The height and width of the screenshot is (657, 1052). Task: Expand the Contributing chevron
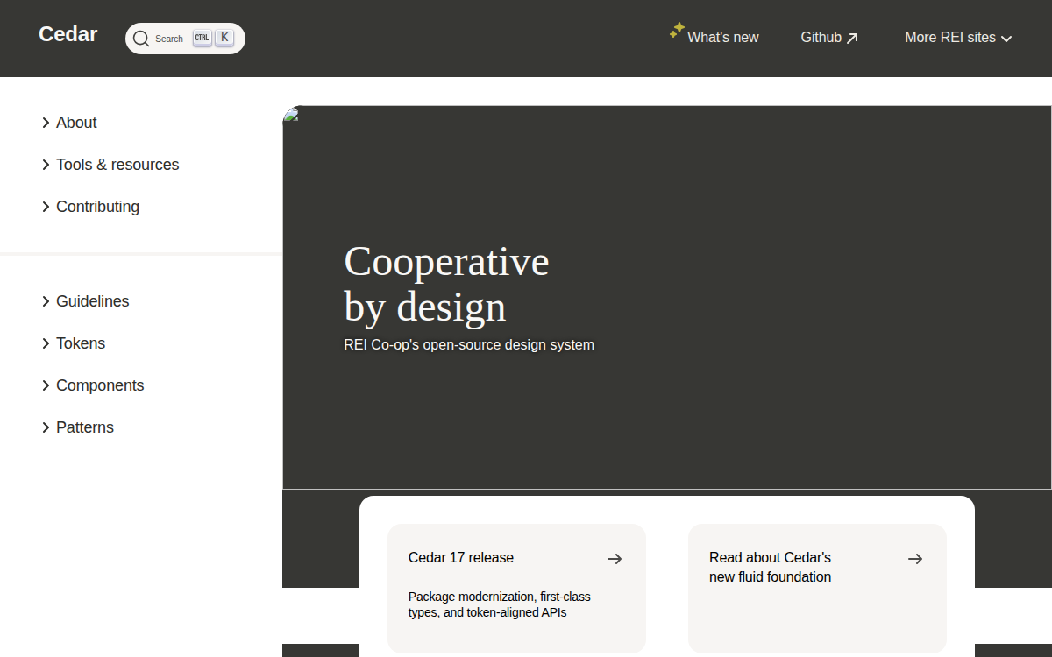pyautogui.click(x=46, y=207)
